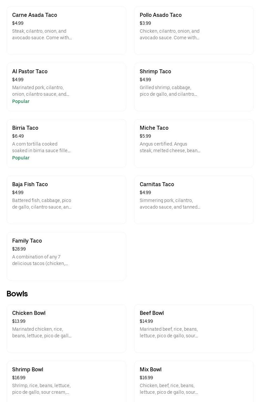Open the Carne Asada Taco item
Screen dimensions: 265x402
(x=66, y=30)
